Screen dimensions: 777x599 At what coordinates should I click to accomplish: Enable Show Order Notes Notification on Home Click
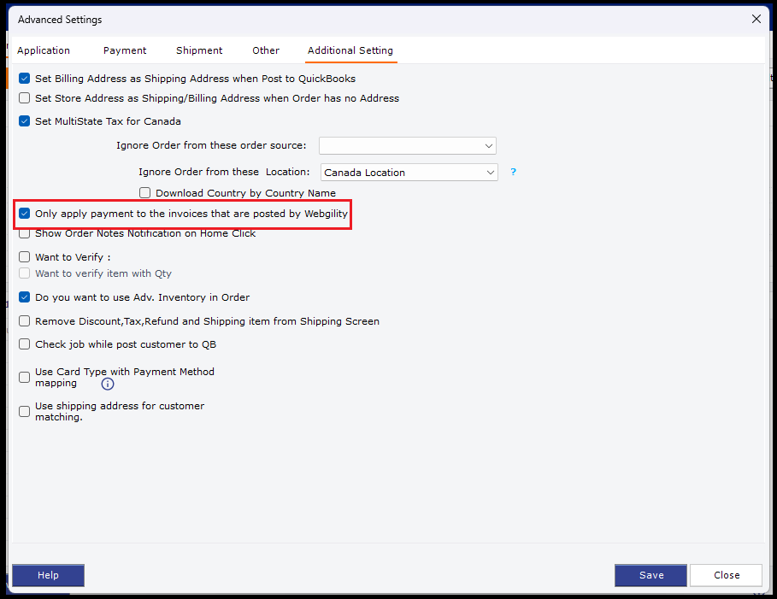pos(24,233)
